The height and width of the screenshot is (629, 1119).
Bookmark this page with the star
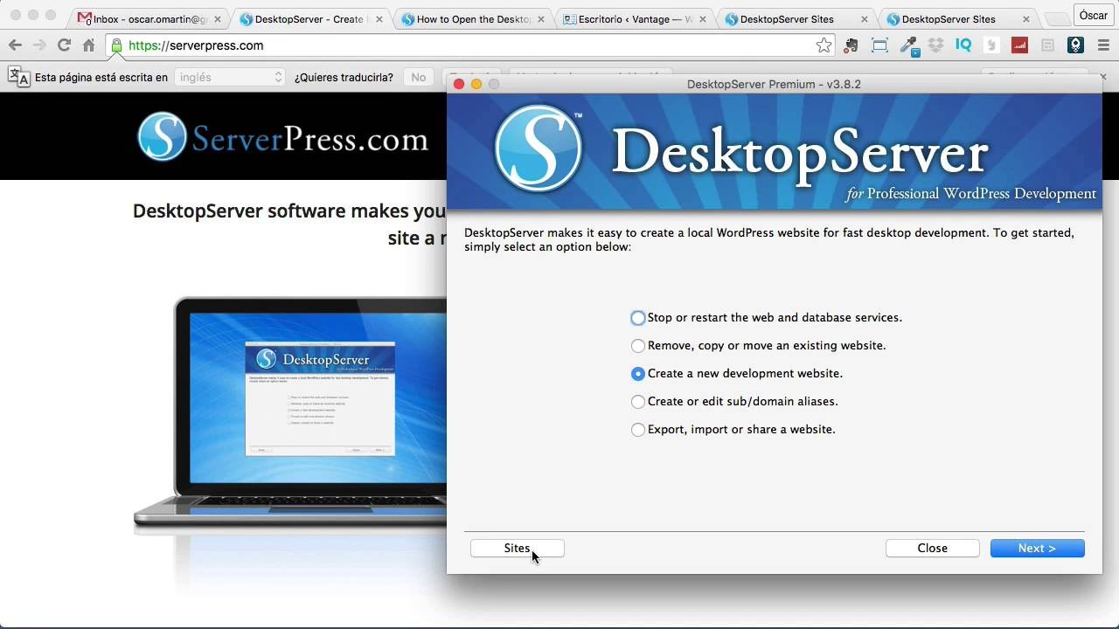824,45
